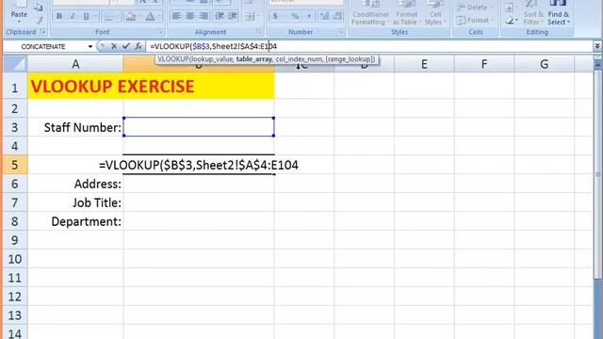Viewport: 603px width, 339px height.
Task: Click the Address: label cell
Action: coord(75,184)
